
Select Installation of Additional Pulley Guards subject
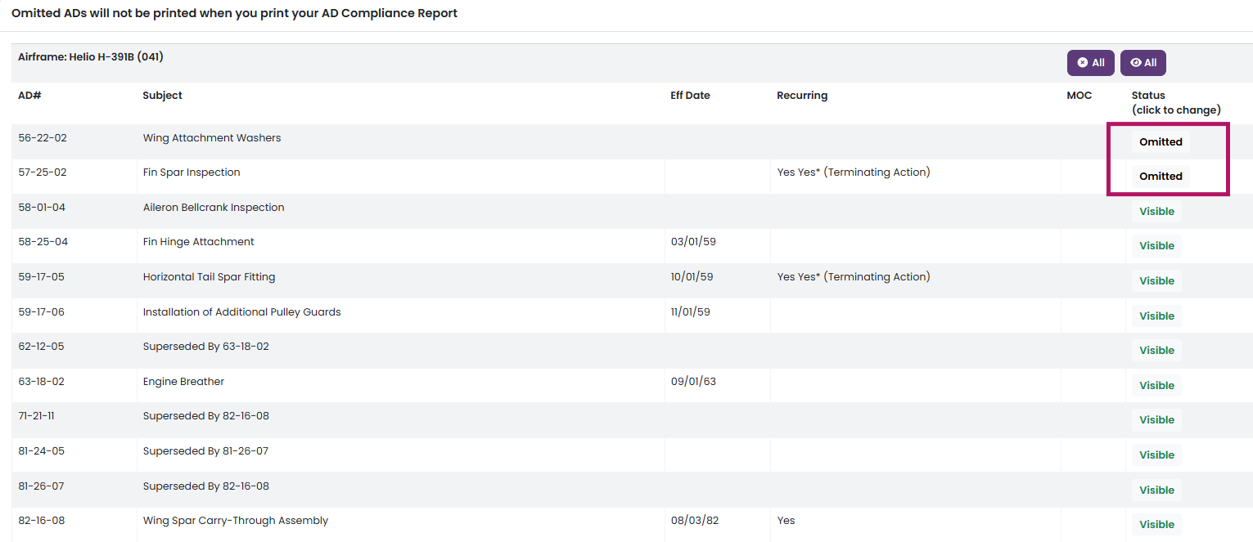coord(241,312)
